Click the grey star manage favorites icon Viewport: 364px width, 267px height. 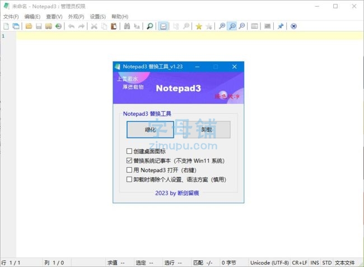(x=209, y=26)
